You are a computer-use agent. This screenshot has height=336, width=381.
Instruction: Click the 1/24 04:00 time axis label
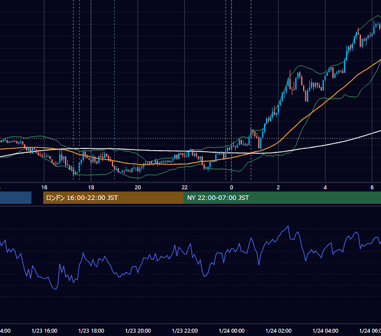pos(326,330)
